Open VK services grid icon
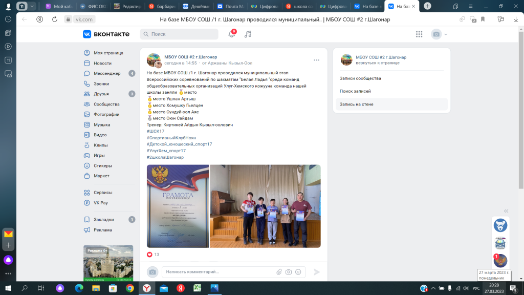Viewport: 524px width, 295px height. 419,34
